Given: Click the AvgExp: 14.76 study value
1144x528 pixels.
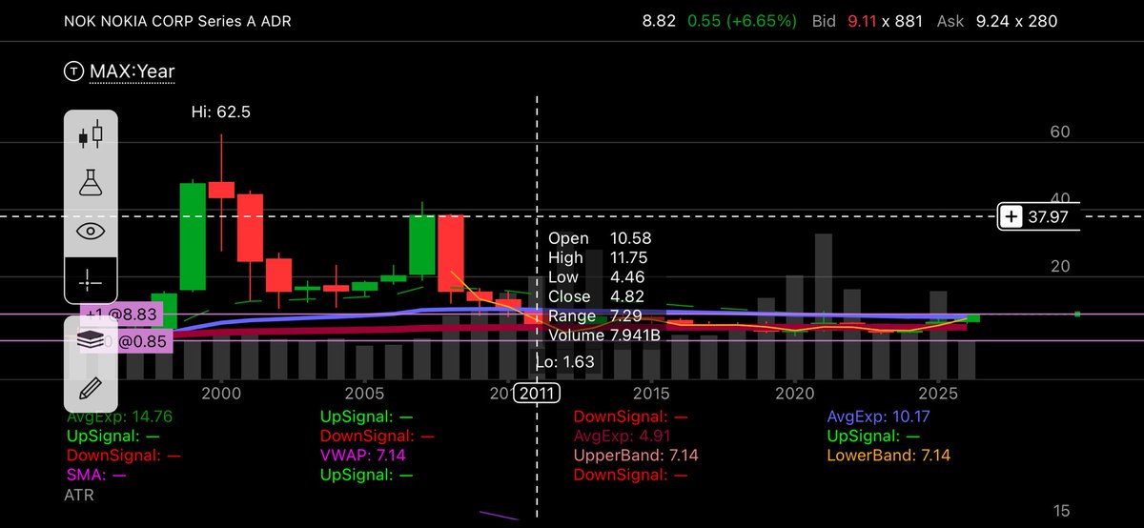Looking at the screenshot, I should point(119,416).
